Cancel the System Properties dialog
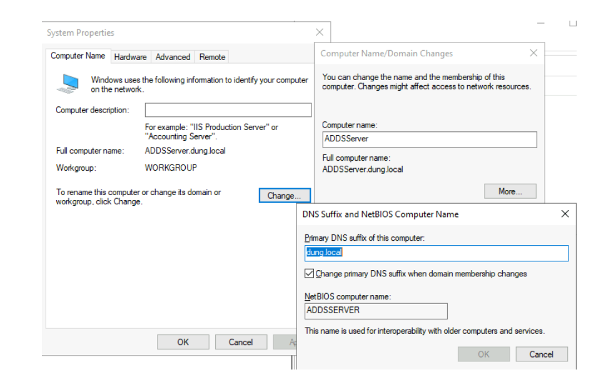 coord(241,341)
